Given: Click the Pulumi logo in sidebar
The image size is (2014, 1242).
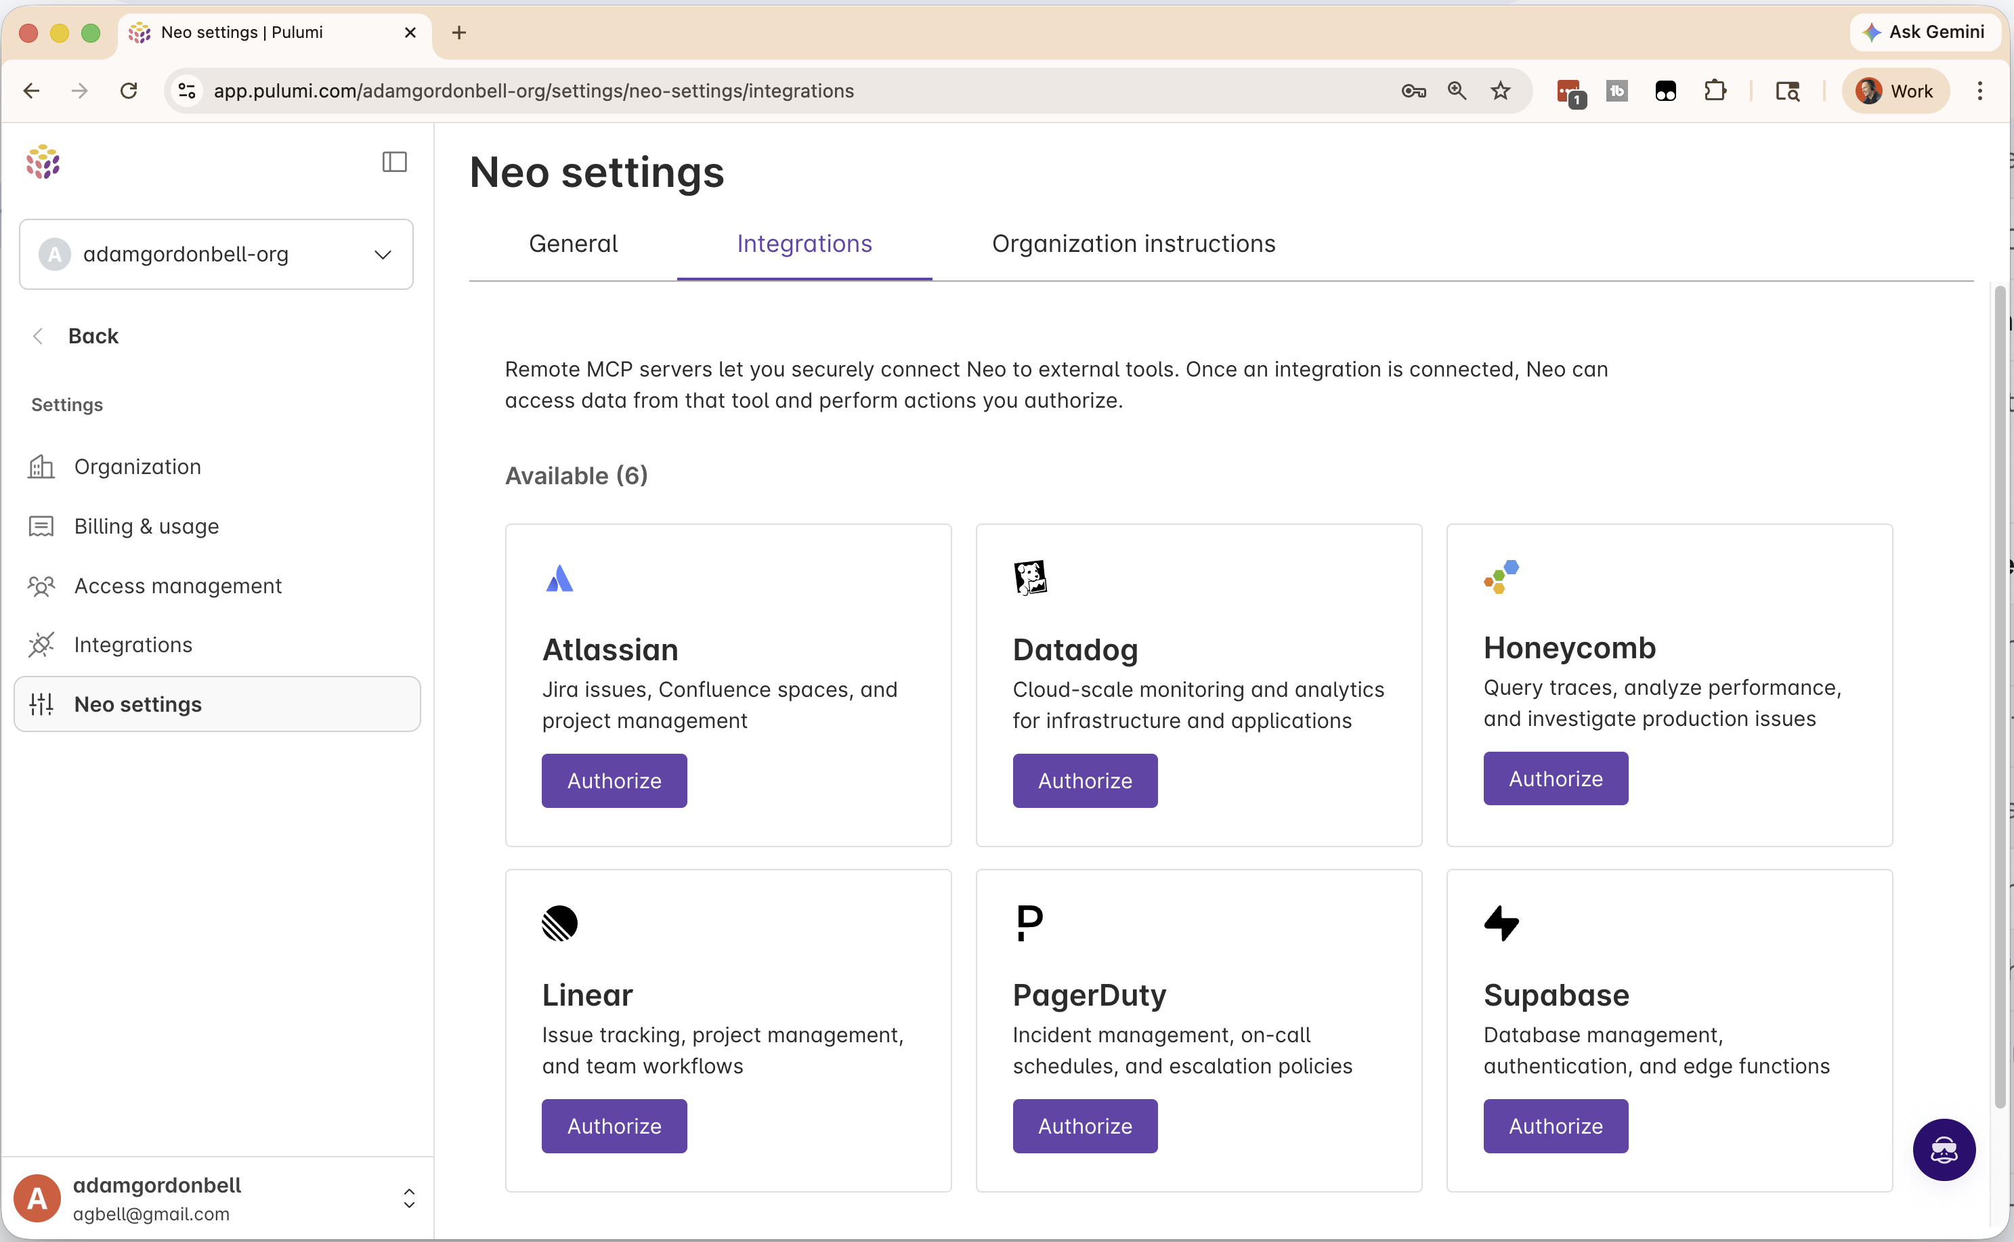Looking at the screenshot, I should coord(43,162).
